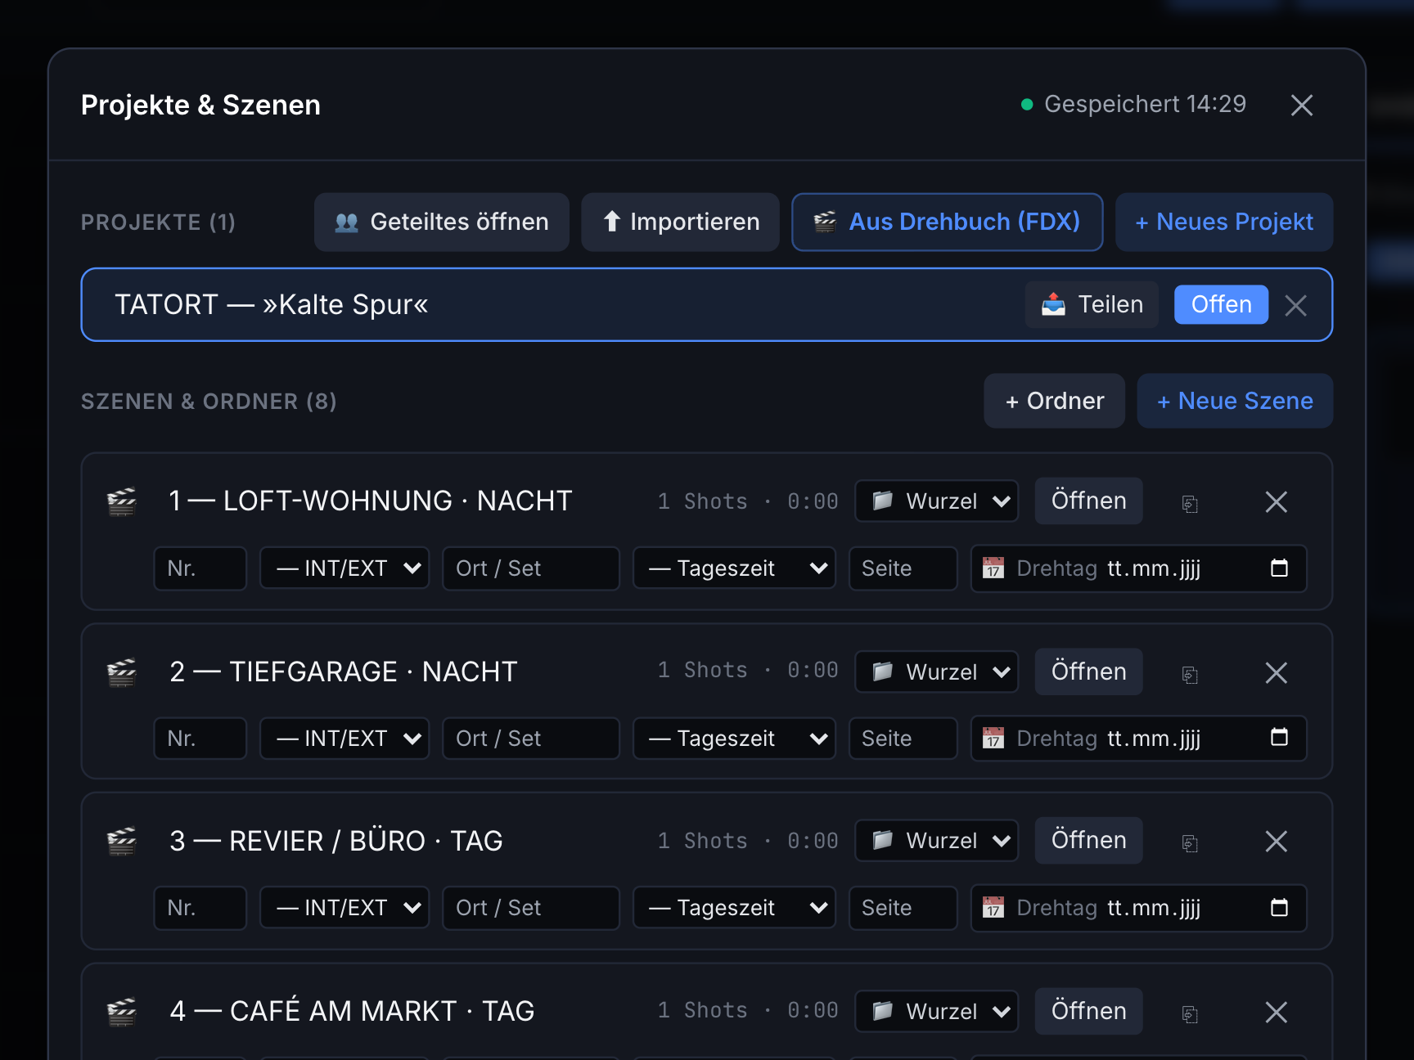
Task: Click clapperboard icon of scene 1 LOFT-WOHNUNG
Action: pos(122,501)
